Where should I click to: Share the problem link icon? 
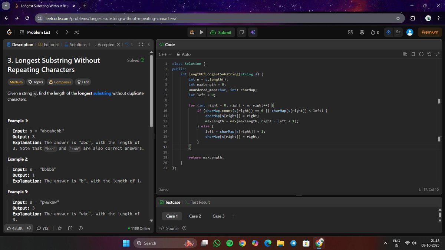(x=70, y=229)
